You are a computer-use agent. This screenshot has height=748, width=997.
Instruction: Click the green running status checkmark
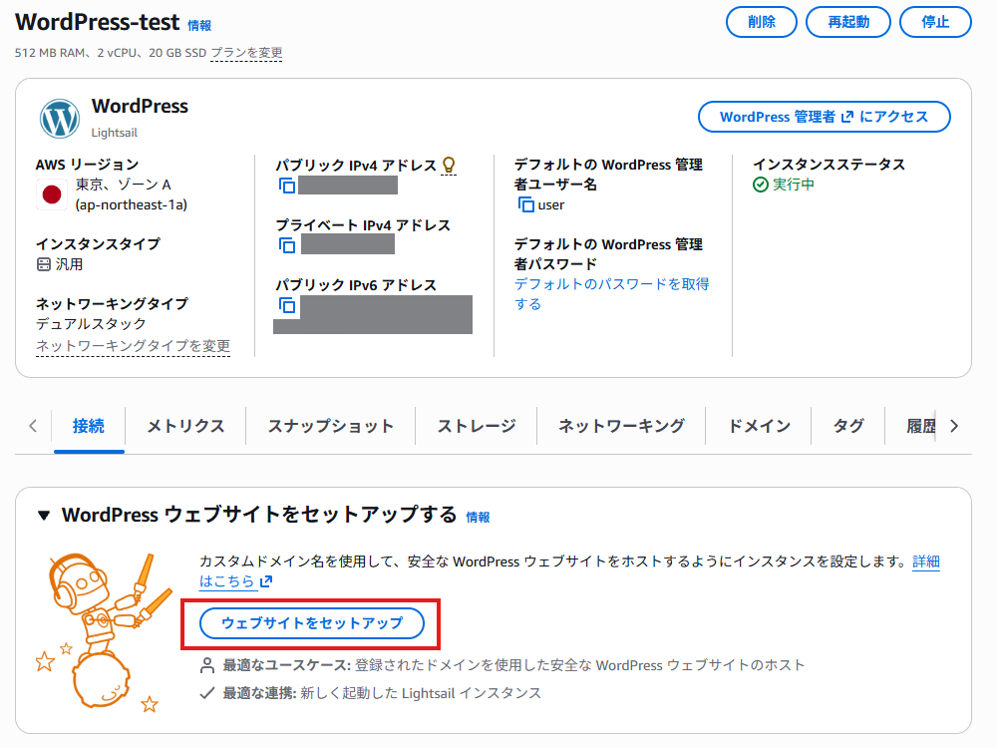click(x=761, y=186)
